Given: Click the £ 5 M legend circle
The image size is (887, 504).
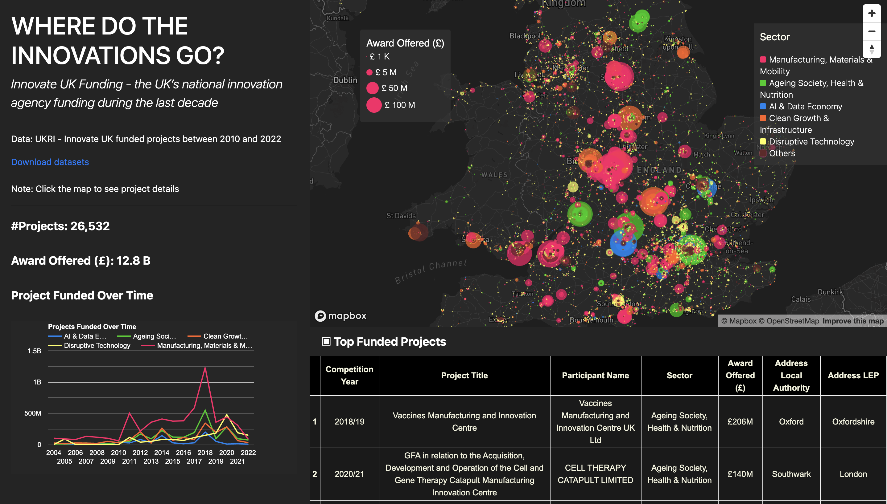Looking at the screenshot, I should (369, 72).
